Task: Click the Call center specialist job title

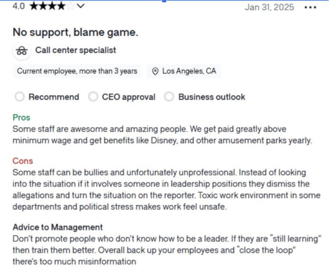Action: point(76,50)
